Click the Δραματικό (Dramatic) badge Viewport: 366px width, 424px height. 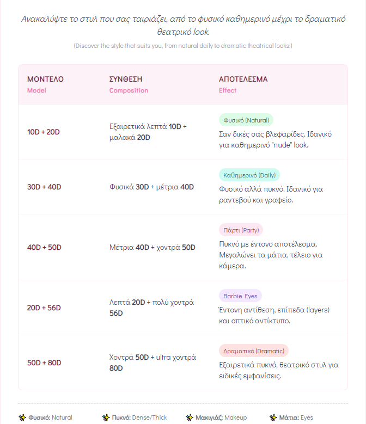coord(254,351)
